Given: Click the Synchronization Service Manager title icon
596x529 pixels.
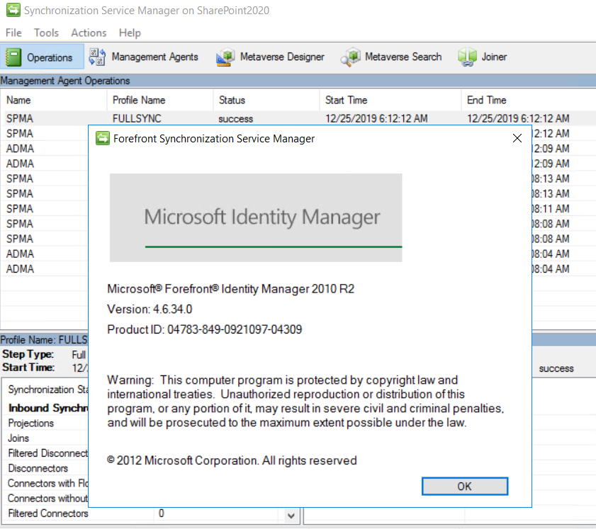Looking at the screenshot, I should click(x=13, y=10).
